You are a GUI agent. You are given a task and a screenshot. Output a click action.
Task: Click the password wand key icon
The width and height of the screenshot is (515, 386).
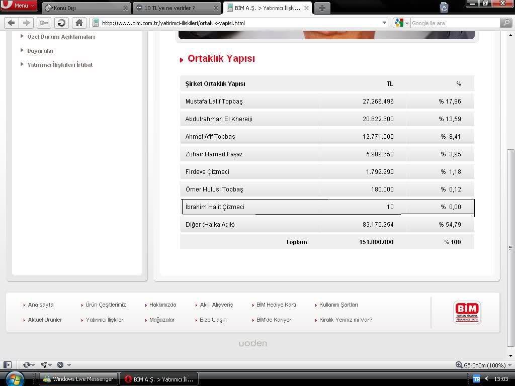click(x=44, y=23)
